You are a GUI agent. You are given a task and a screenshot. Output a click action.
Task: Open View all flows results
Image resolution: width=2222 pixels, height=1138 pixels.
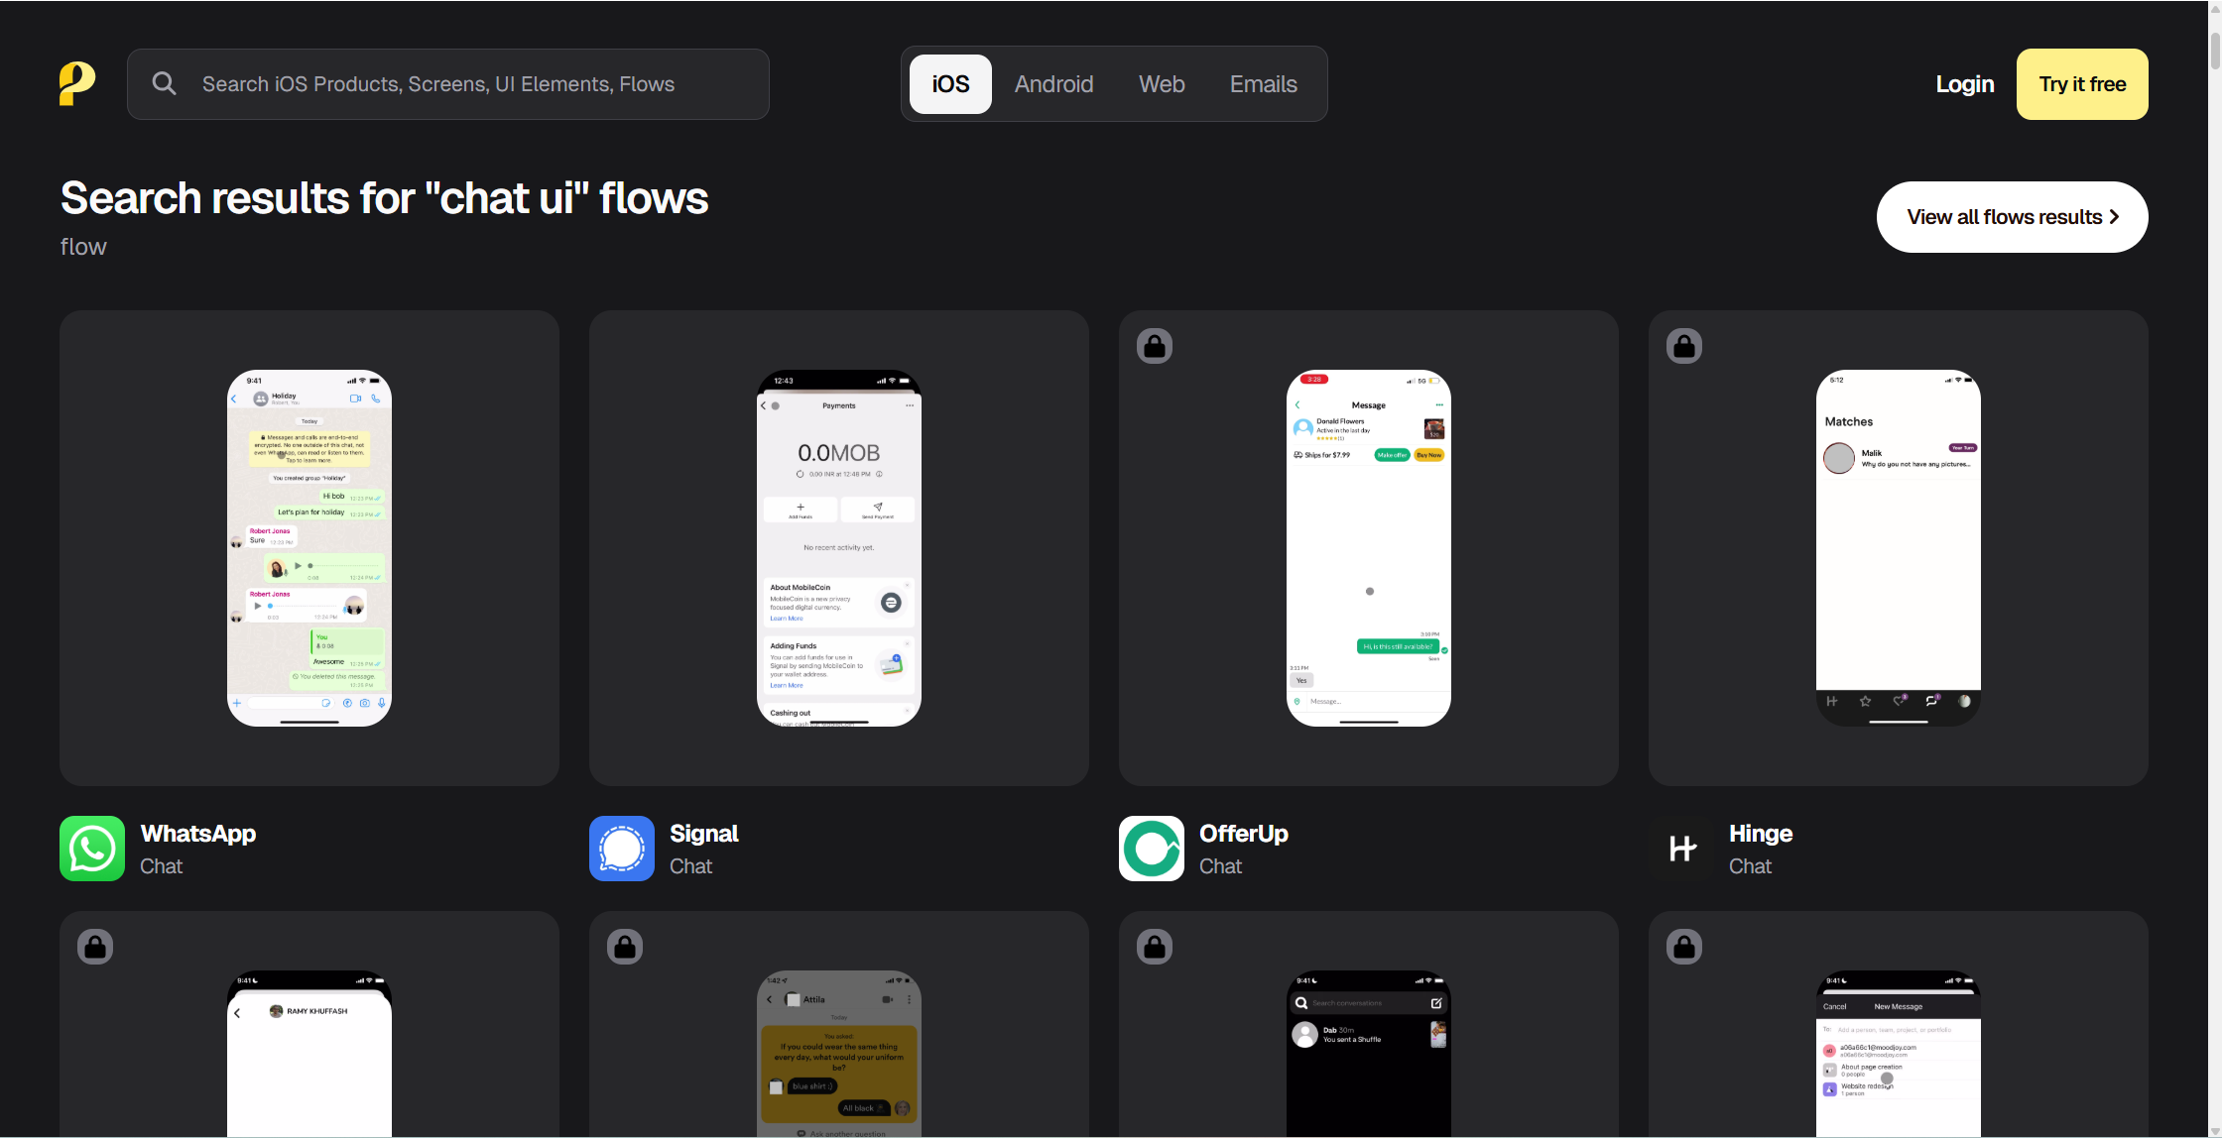coord(2012,217)
